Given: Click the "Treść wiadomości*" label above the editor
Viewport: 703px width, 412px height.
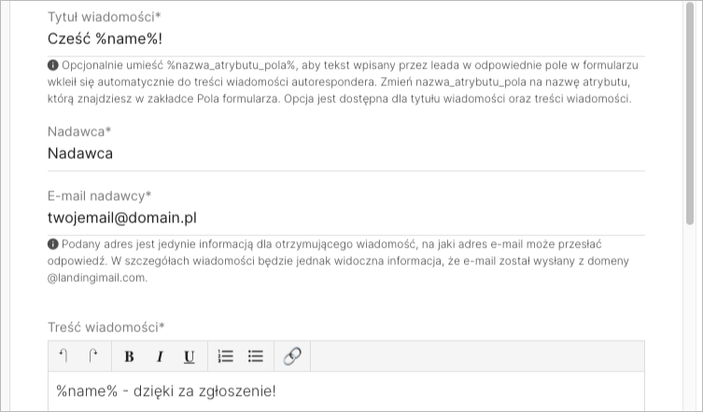Looking at the screenshot, I should (105, 327).
